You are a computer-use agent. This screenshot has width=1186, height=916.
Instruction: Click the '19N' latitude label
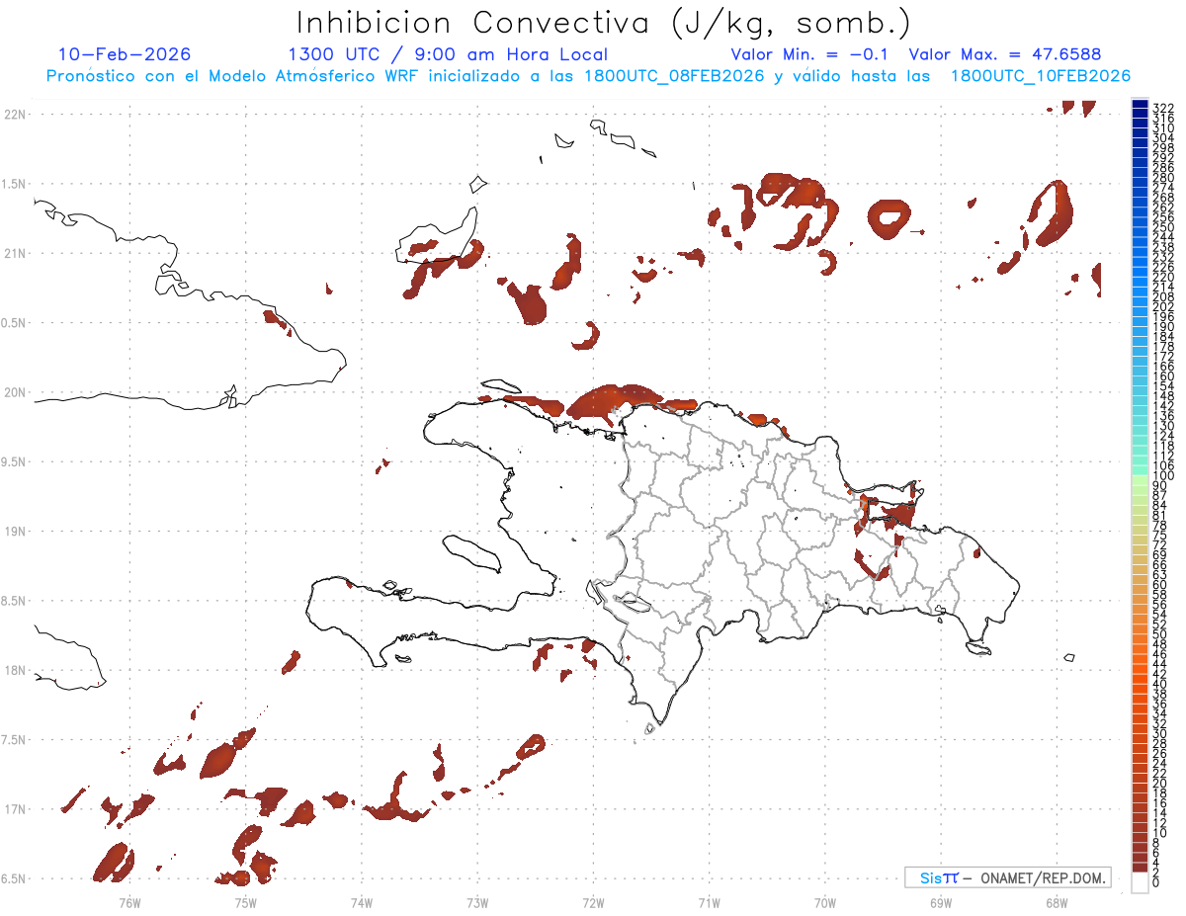point(15,532)
